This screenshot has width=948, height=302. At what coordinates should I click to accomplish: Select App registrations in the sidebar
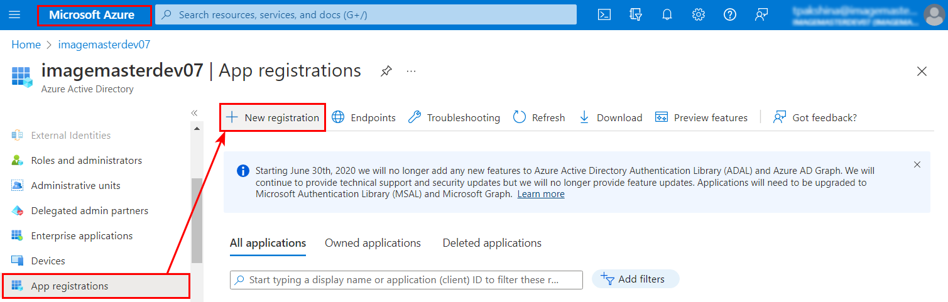pos(95,286)
